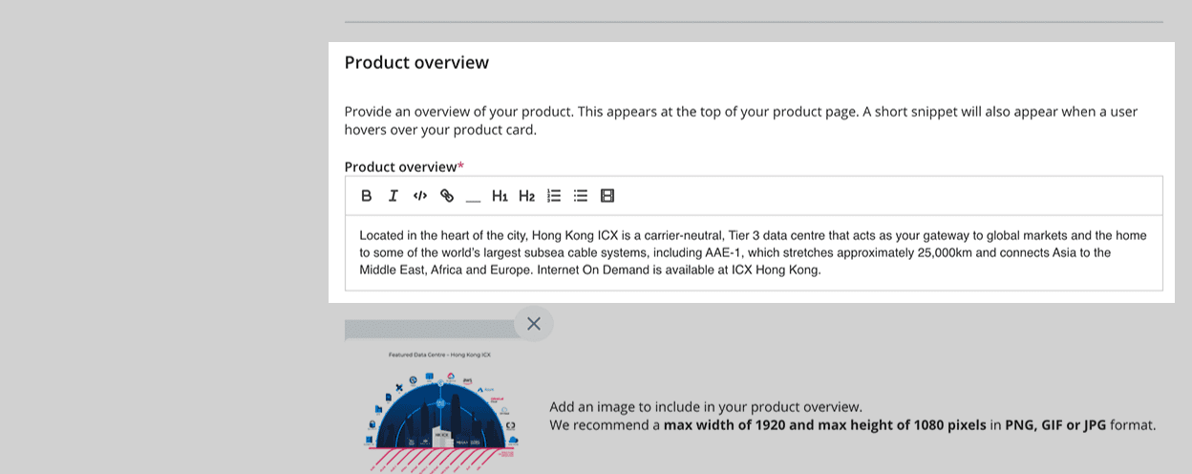Click inside the product overview text area

tap(753, 252)
